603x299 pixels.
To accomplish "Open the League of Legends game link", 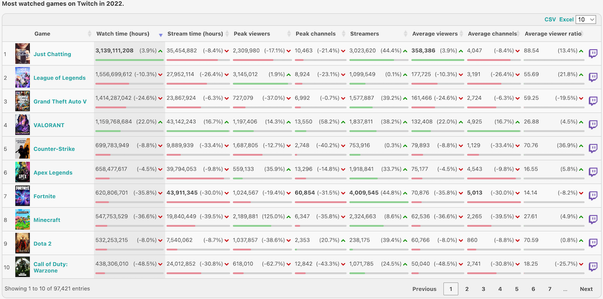I will tap(59, 78).
